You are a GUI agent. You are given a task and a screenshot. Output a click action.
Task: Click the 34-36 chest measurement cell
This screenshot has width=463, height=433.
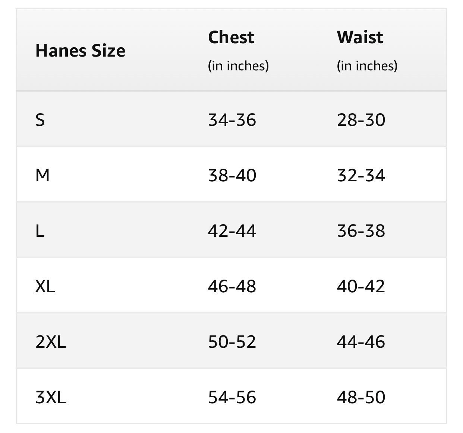tap(232, 120)
